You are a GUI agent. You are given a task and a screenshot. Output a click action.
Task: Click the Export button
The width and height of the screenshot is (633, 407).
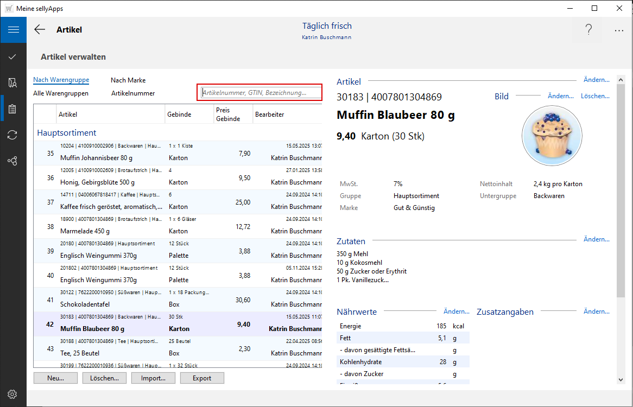pyautogui.click(x=202, y=378)
